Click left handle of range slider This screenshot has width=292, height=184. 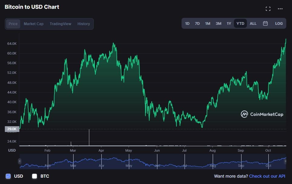point(20,161)
